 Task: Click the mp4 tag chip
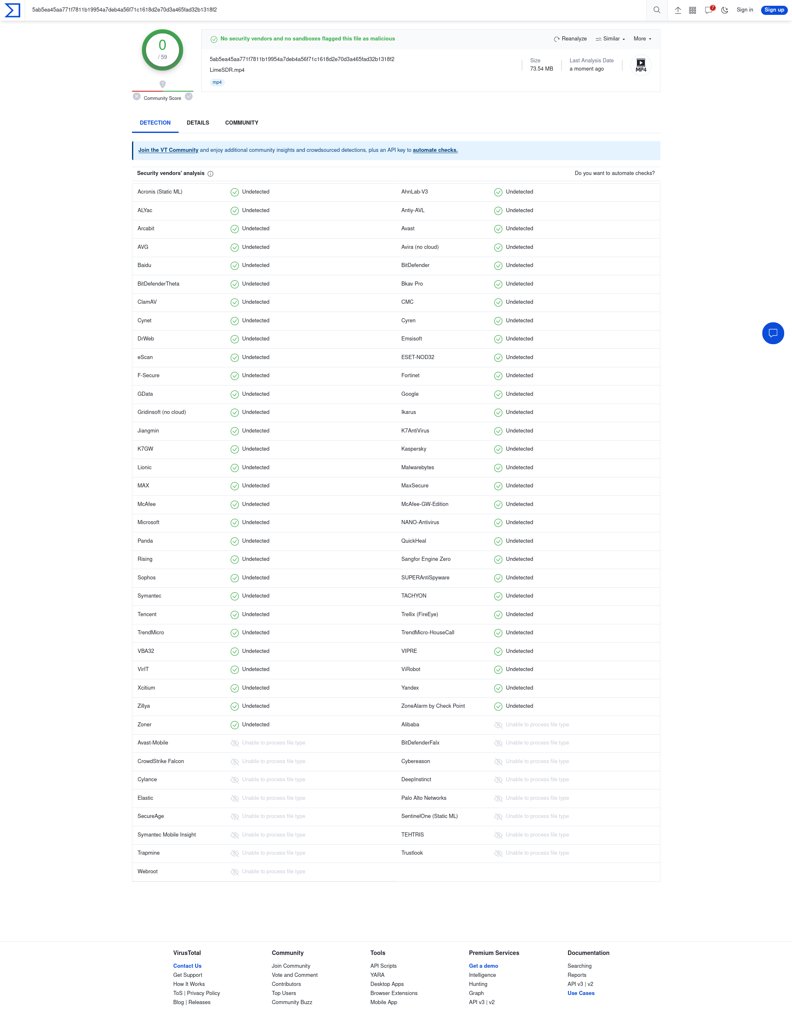(217, 82)
